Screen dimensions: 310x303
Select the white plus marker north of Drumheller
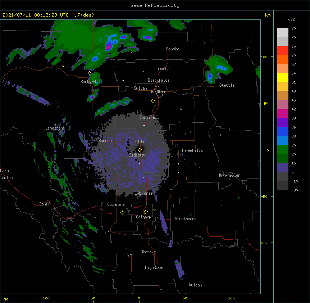click(x=220, y=135)
